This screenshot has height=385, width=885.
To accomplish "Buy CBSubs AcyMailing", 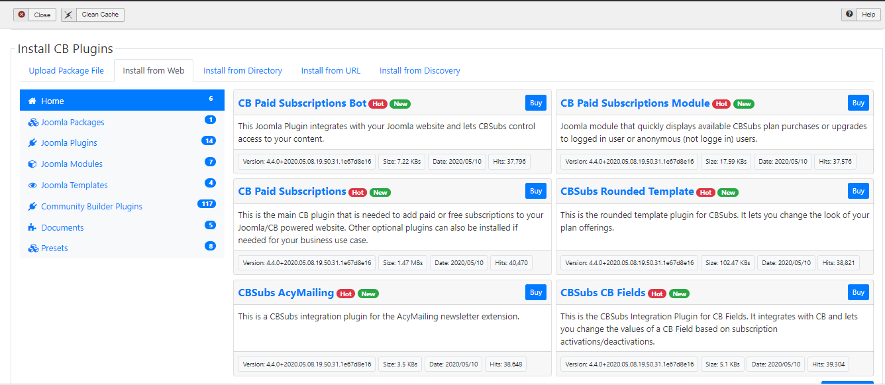I will pos(536,292).
